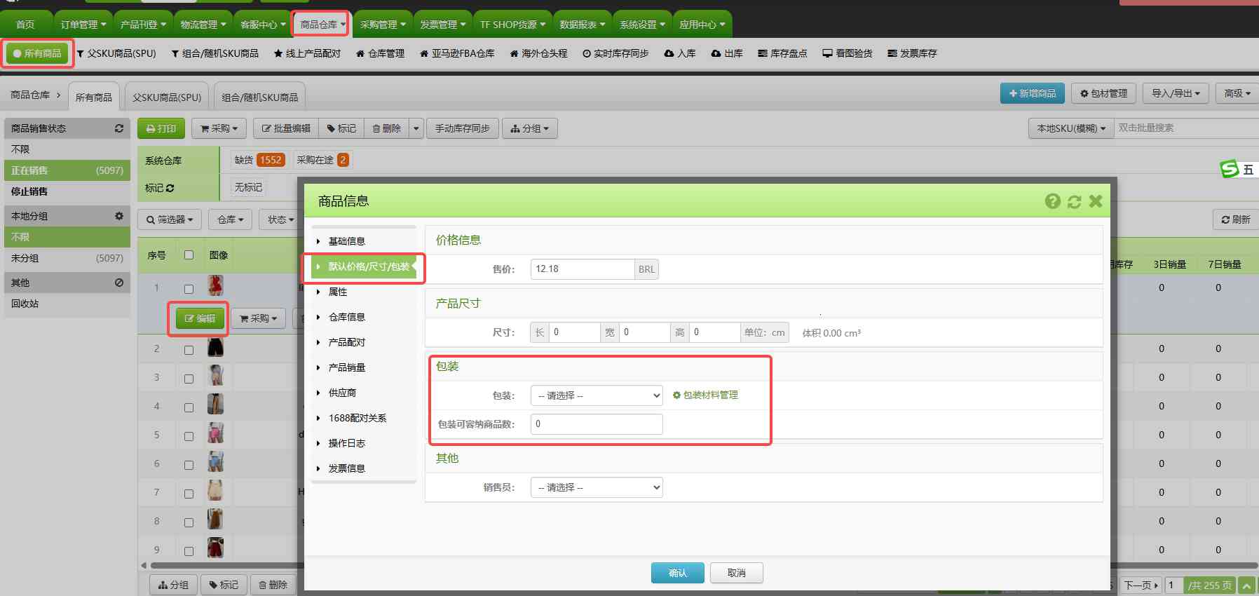Open 发票库存 item

click(912, 53)
